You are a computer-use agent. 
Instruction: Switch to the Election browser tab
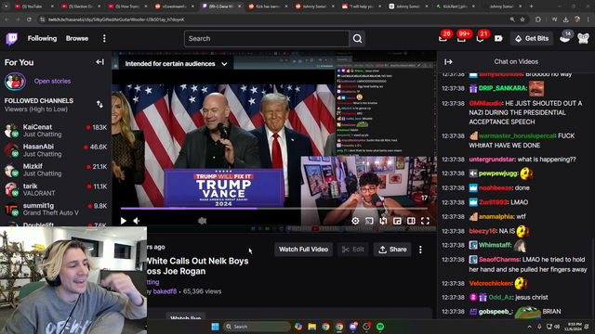[82, 6]
